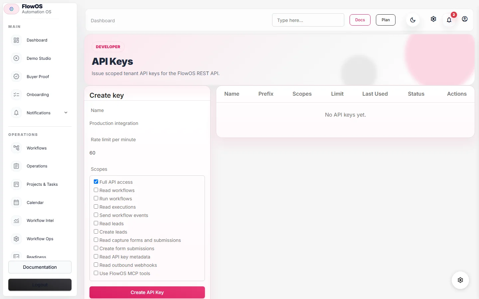This screenshot has height=299, width=479.
Task: Open Workflow Intel menu item
Action: tap(40, 221)
